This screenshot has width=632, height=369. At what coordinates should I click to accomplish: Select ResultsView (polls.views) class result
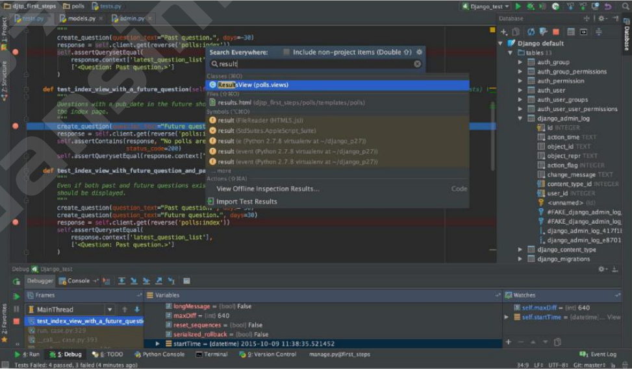pos(337,85)
